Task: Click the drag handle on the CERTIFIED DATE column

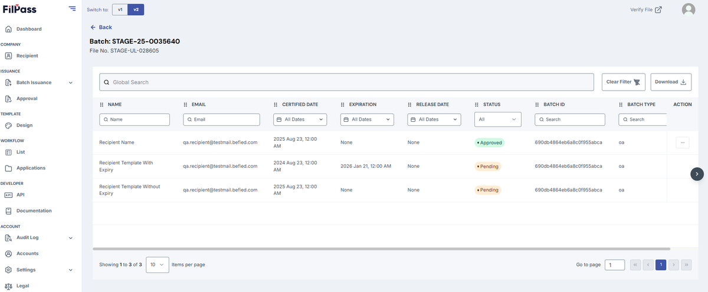Action: coord(276,105)
